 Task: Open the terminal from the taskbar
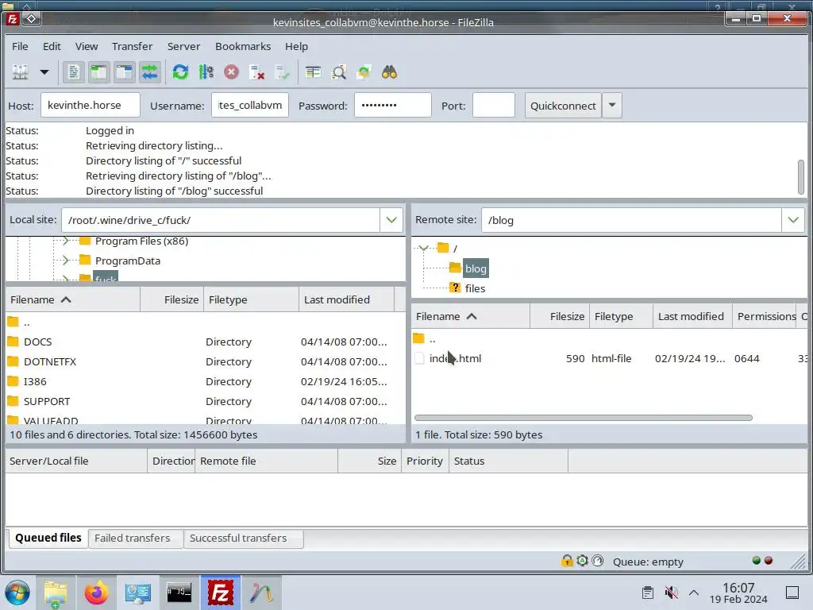click(179, 593)
